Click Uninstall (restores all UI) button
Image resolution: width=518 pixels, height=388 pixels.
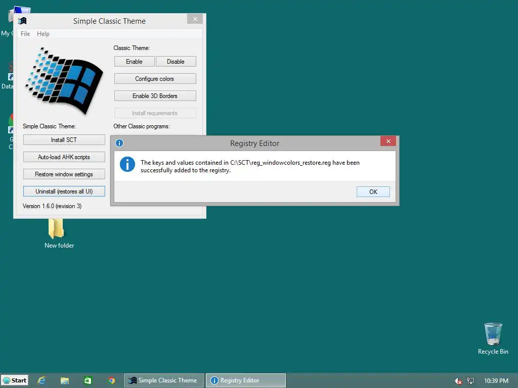pyautogui.click(x=64, y=191)
